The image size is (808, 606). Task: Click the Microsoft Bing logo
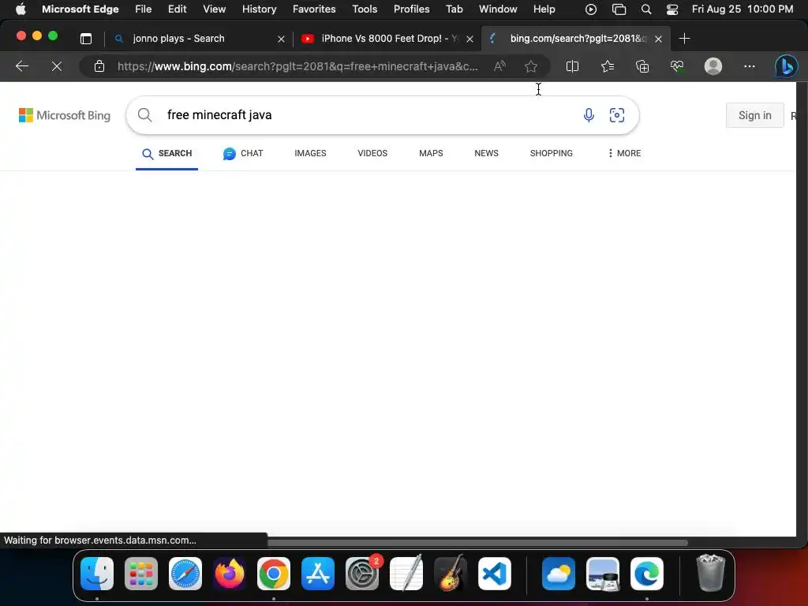point(65,115)
